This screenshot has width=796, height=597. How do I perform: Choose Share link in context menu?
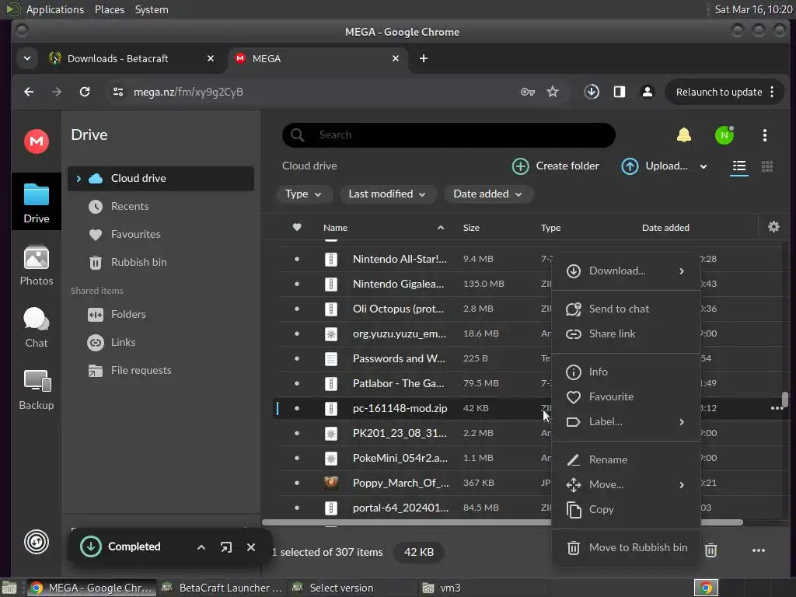(x=626, y=333)
